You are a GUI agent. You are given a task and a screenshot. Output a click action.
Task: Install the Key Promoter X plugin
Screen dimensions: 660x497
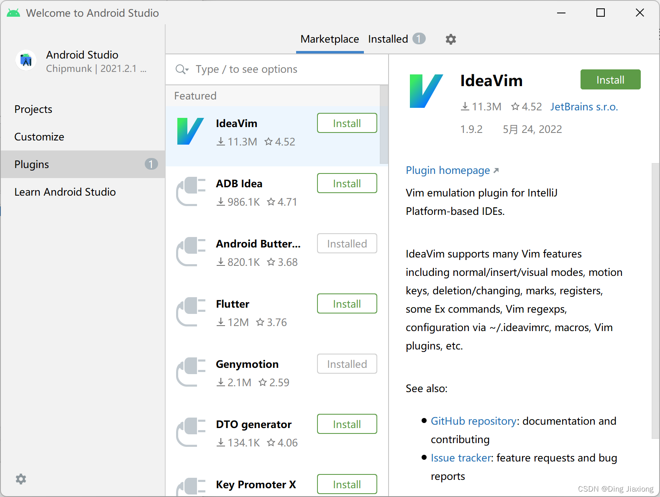point(347,484)
